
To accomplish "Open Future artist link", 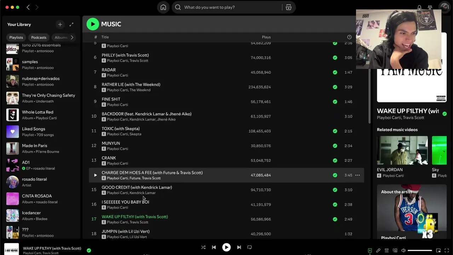I will 135,178.
